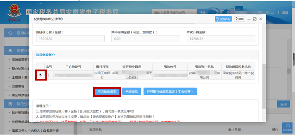Click the 本次开具金额 field showing 15208.52
Viewport: 295px width, 135px height.
[x=221, y=39]
